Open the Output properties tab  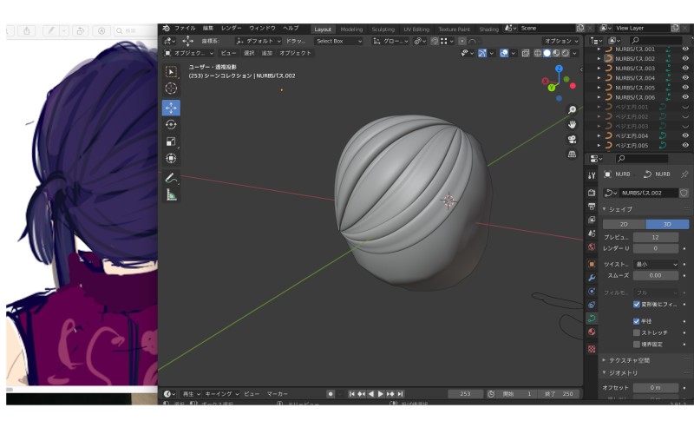click(x=592, y=206)
